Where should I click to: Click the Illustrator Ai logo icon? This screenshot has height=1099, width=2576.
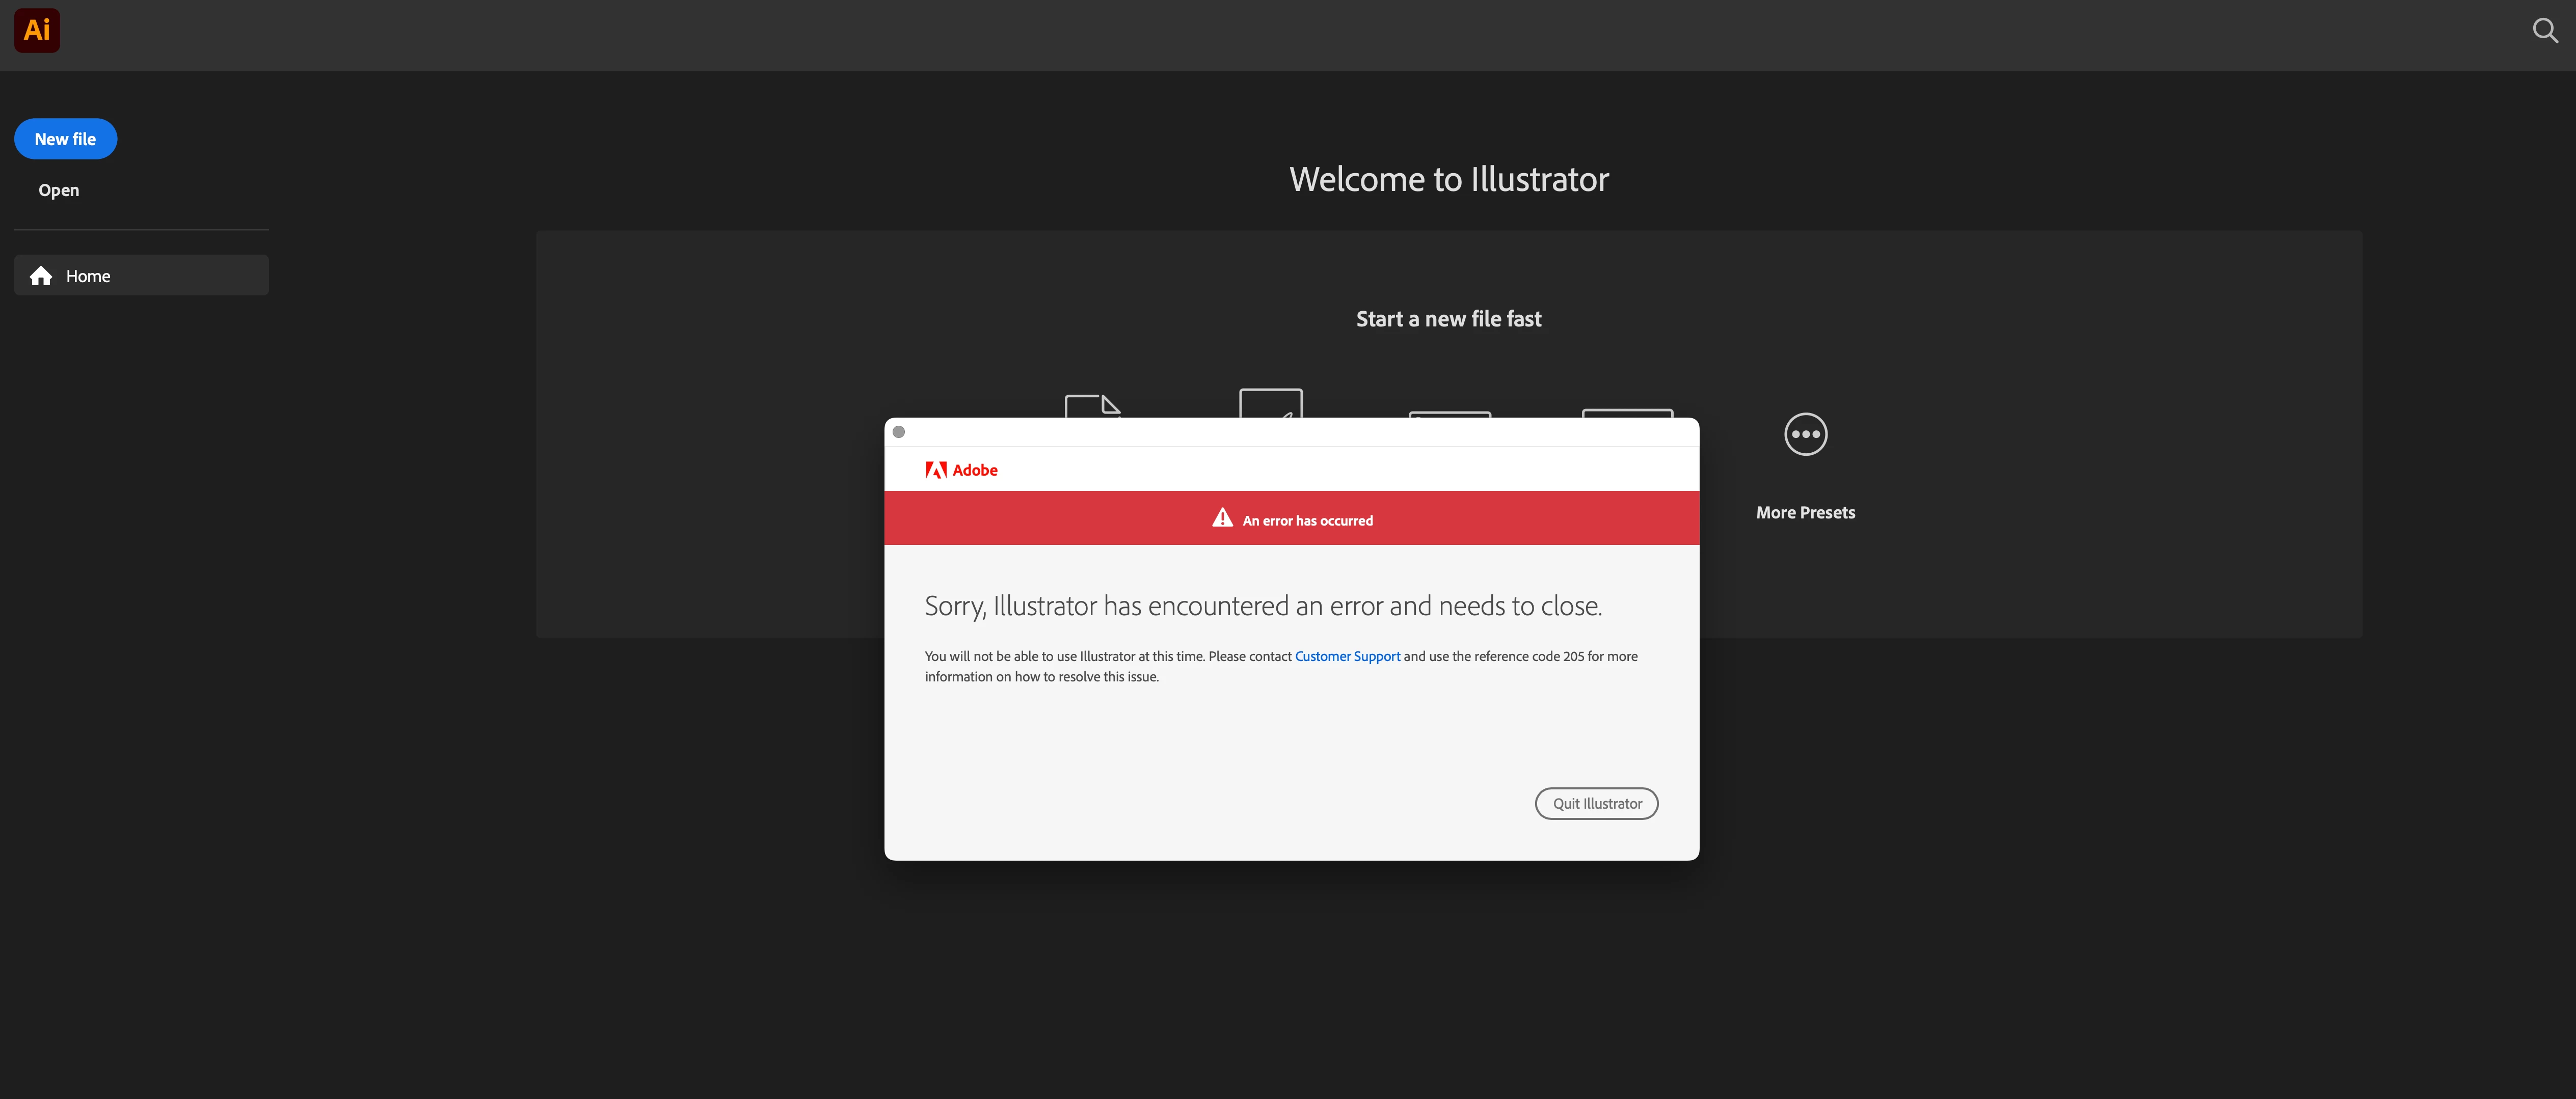[x=37, y=30]
